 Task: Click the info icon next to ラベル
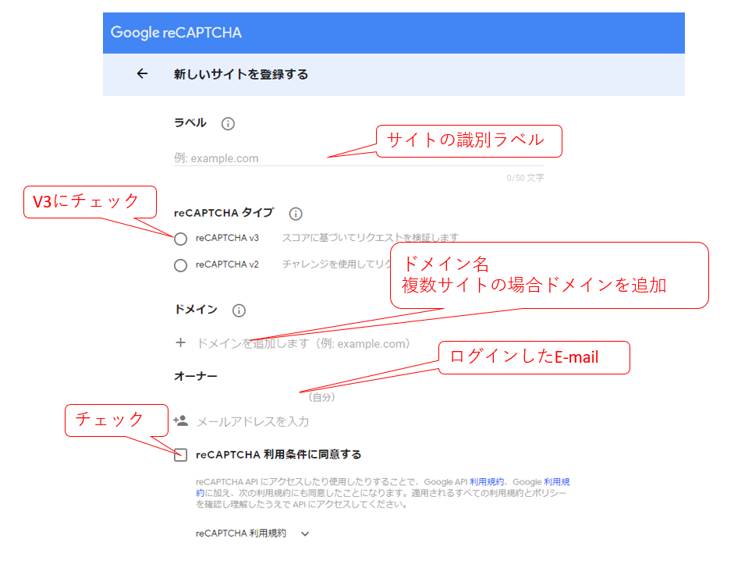coord(228,123)
